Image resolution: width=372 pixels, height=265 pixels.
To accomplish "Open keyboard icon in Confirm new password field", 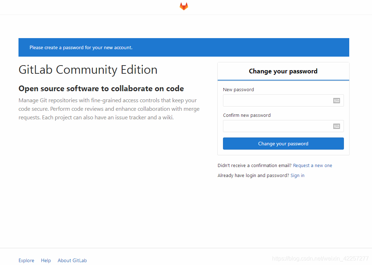I will click(336, 126).
